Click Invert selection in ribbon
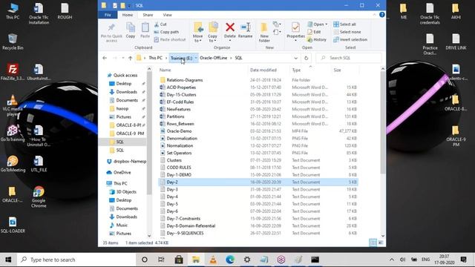The image size is (475, 267). click(350, 39)
